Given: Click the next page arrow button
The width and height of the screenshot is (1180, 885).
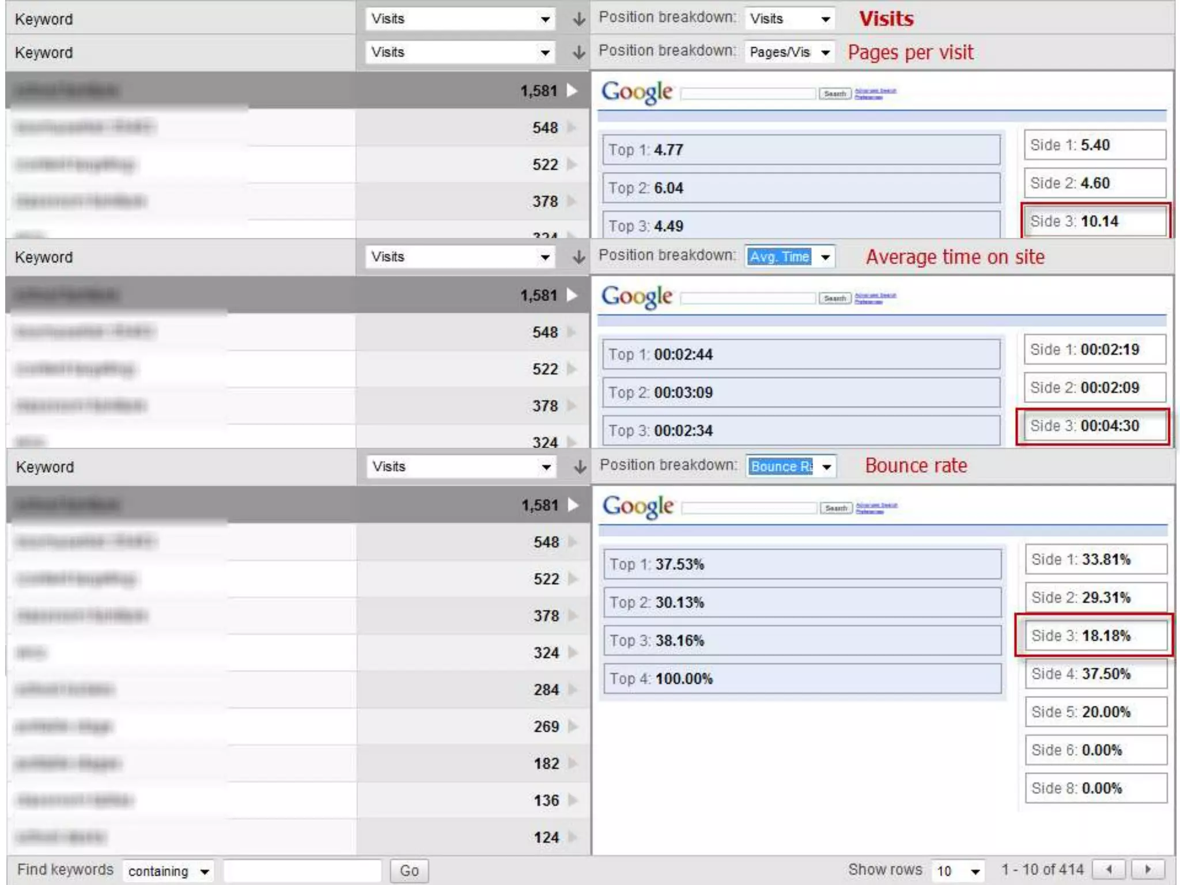Looking at the screenshot, I should (x=1147, y=869).
